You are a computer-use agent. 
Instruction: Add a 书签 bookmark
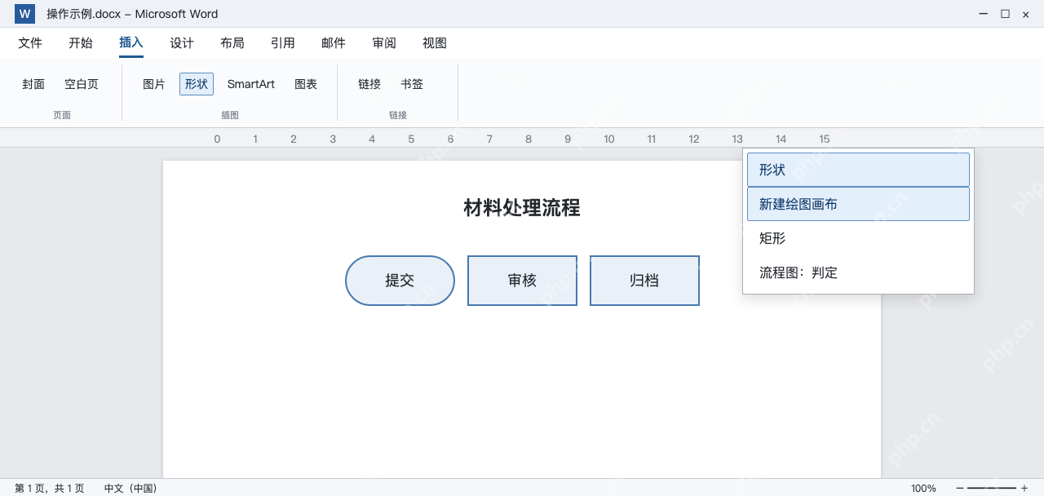click(x=412, y=84)
